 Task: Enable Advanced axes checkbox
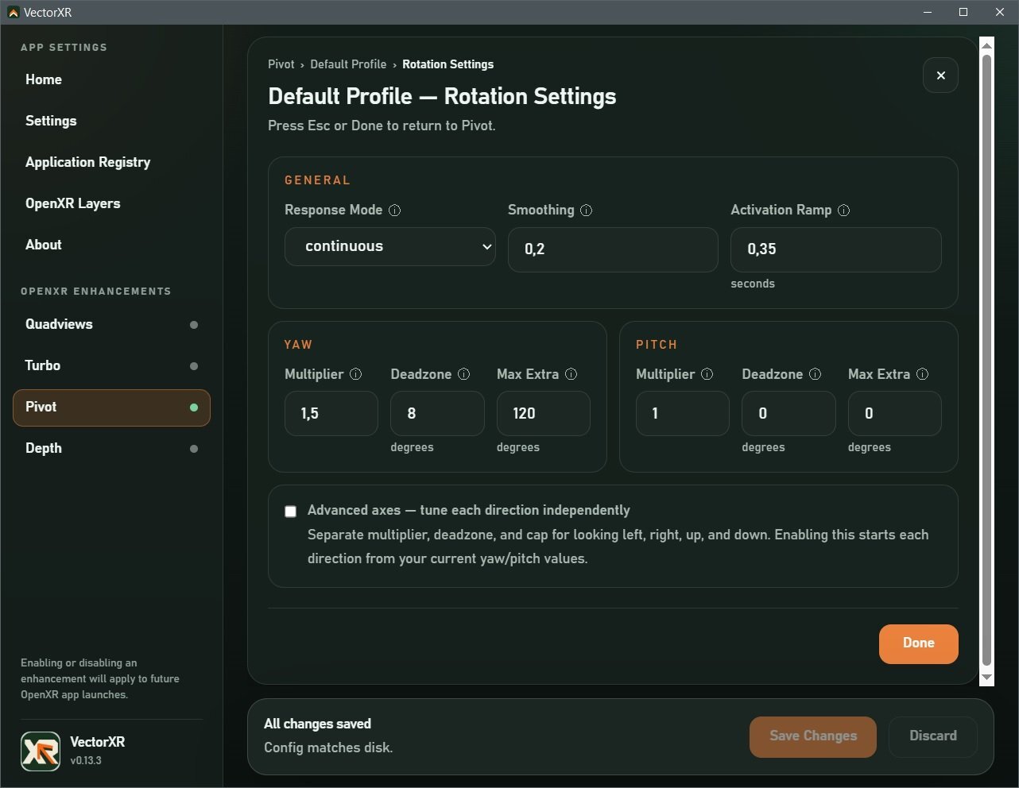tap(290, 512)
